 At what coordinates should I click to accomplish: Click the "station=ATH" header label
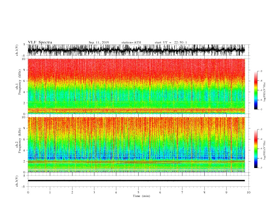131,42
